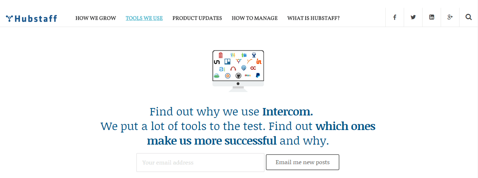Click the monitor stand of the illustration
This screenshot has width=478, height=178.
click(238, 88)
